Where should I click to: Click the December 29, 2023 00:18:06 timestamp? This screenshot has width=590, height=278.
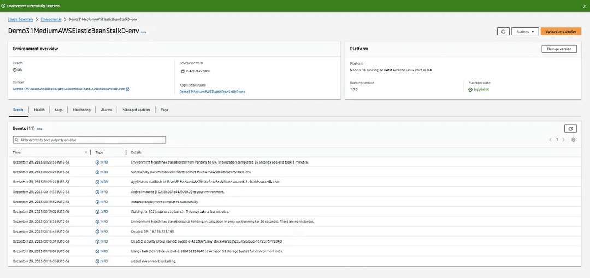tap(41, 261)
